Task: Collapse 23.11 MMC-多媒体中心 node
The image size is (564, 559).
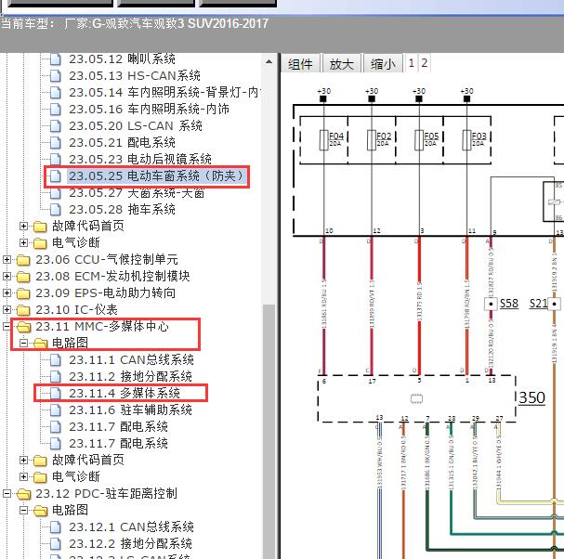Action: tap(7, 327)
